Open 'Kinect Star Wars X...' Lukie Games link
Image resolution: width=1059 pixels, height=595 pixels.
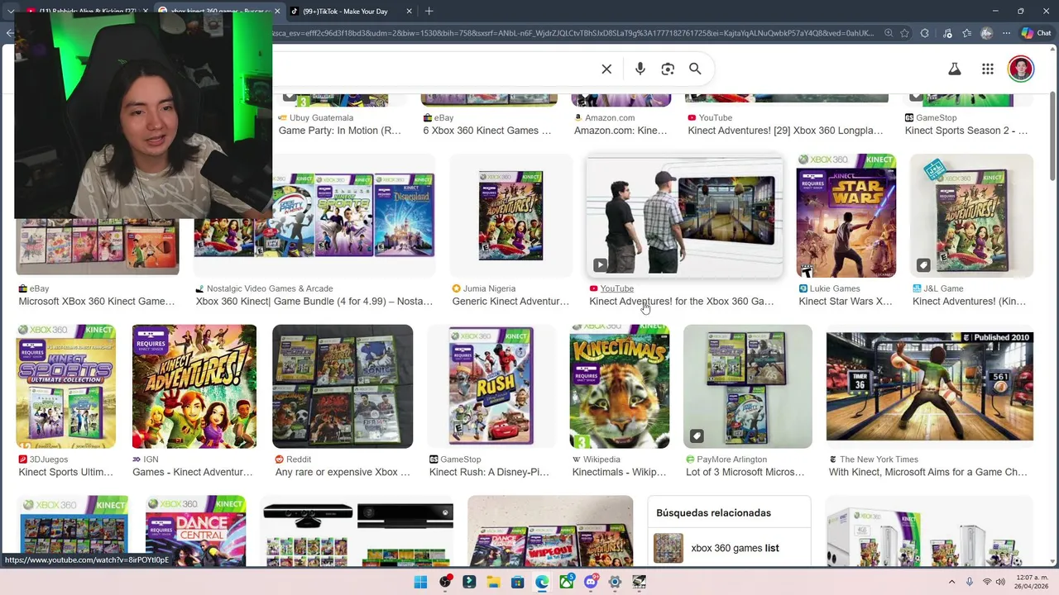point(846,302)
